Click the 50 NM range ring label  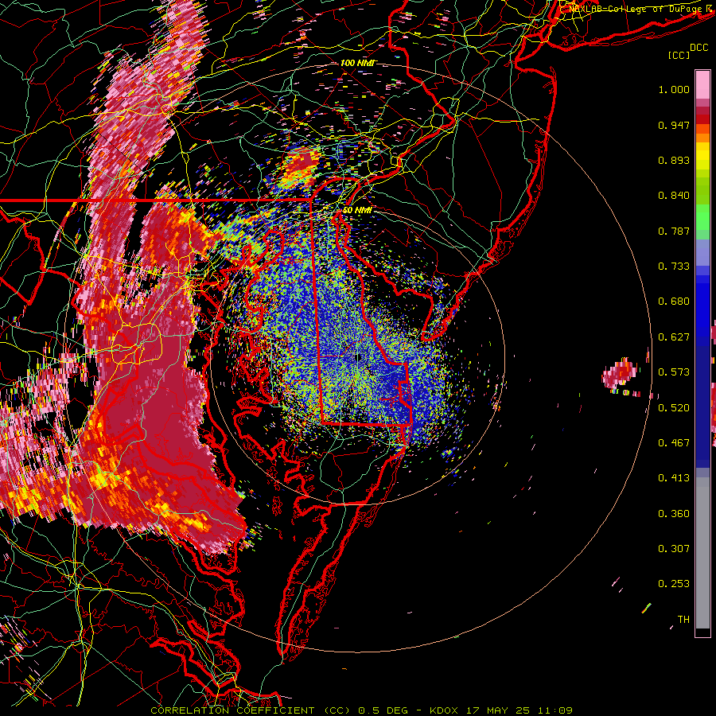click(x=357, y=211)
